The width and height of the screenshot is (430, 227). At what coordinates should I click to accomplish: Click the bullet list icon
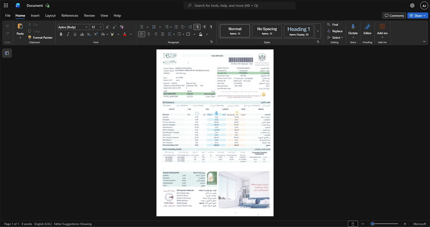[142, 27]
